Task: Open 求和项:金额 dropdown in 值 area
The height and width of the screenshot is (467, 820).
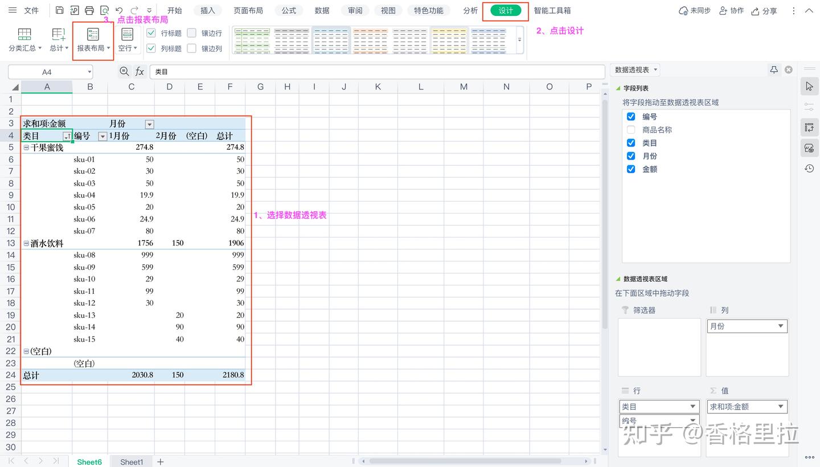Action: coord(781,407)
